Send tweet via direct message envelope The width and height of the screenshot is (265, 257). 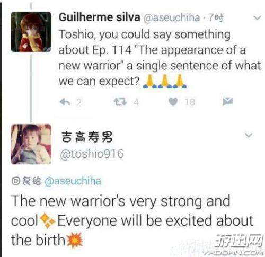227,101
